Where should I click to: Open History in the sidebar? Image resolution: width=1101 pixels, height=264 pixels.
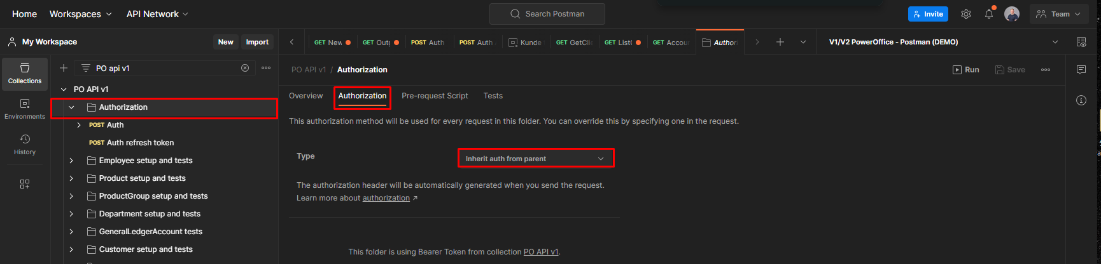pos(25,144)
